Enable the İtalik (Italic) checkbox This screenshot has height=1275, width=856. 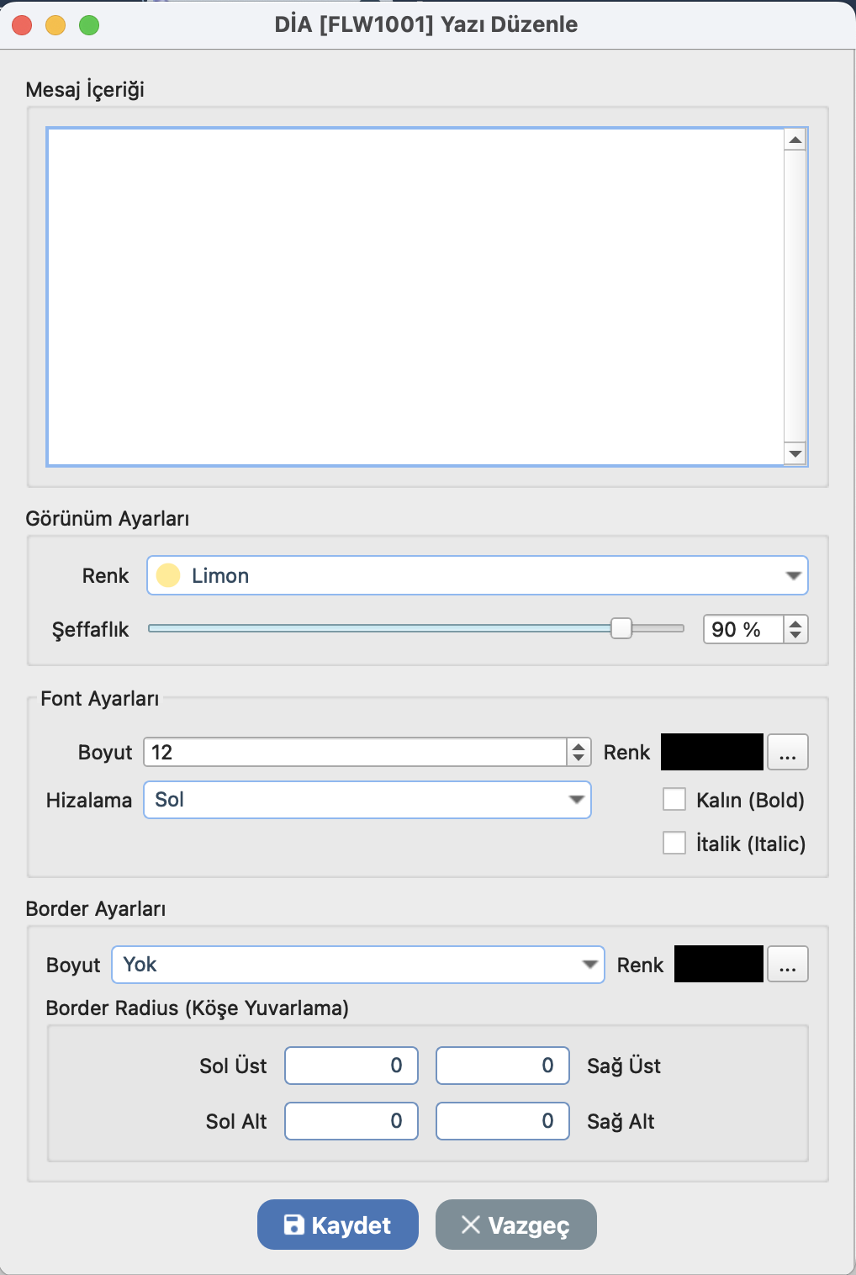[674, 843]
